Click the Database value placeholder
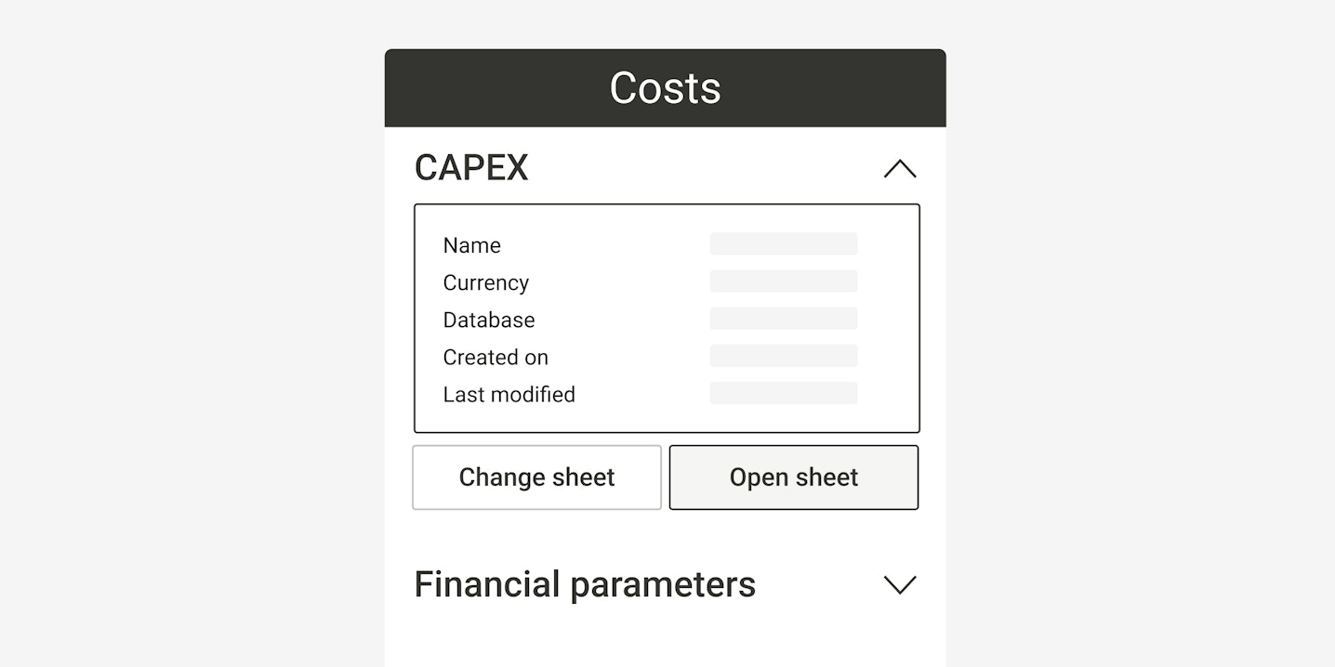 coord(783,319)
